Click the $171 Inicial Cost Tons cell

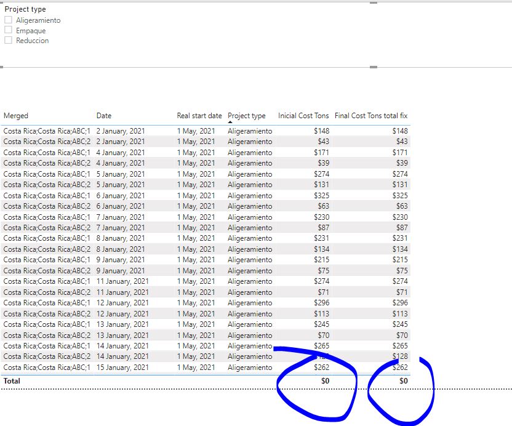[x=322, y=153]
